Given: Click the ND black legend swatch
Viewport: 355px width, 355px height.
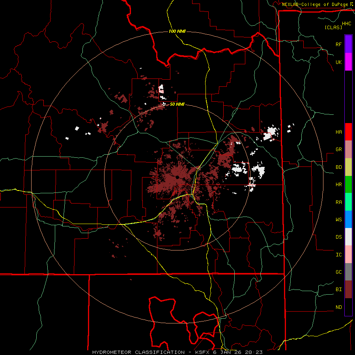Looking at the screenshot, I should (348, 307).
